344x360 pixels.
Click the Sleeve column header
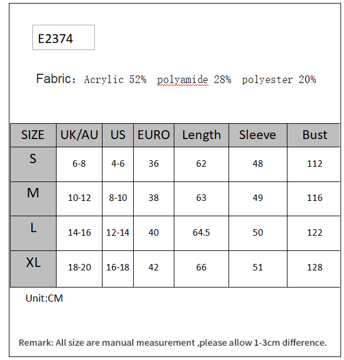click(258, 135)
